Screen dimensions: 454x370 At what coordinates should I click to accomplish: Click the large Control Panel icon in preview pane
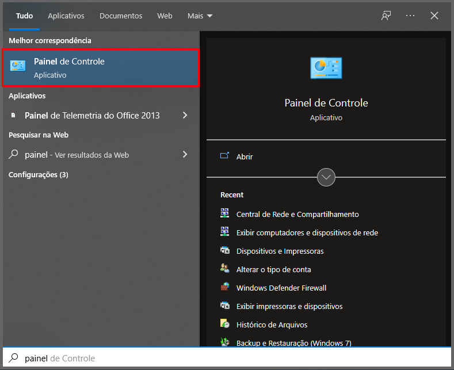tap(326, 68)
